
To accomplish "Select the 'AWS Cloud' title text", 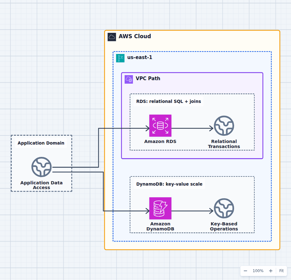I will pos(135,36).
